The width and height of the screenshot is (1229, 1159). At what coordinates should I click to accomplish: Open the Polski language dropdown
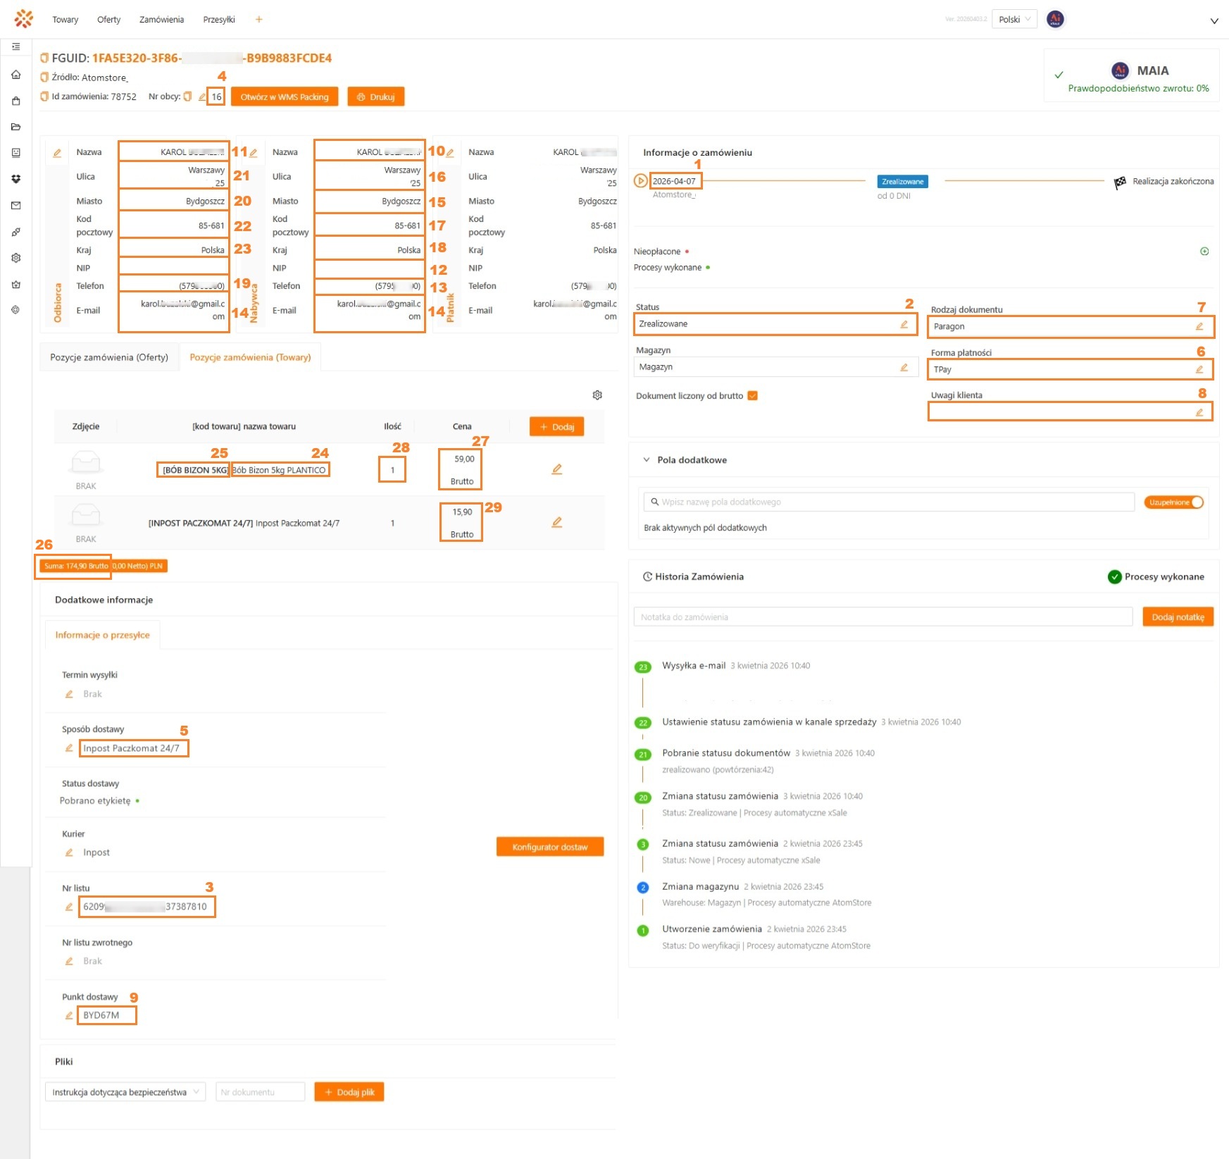[x=1014, y=20]
